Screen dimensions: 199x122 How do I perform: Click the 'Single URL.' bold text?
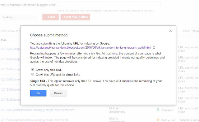pyautogui.click(x=39, y=81)
